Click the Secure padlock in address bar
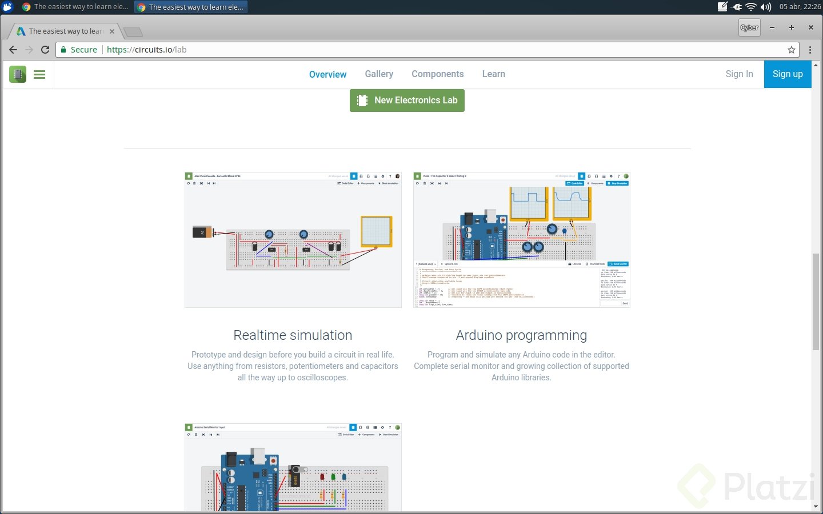 pyautogui.click(x=64, y=50)
